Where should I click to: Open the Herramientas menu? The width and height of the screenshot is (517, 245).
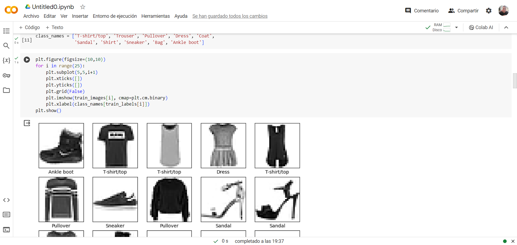point(155,16)
